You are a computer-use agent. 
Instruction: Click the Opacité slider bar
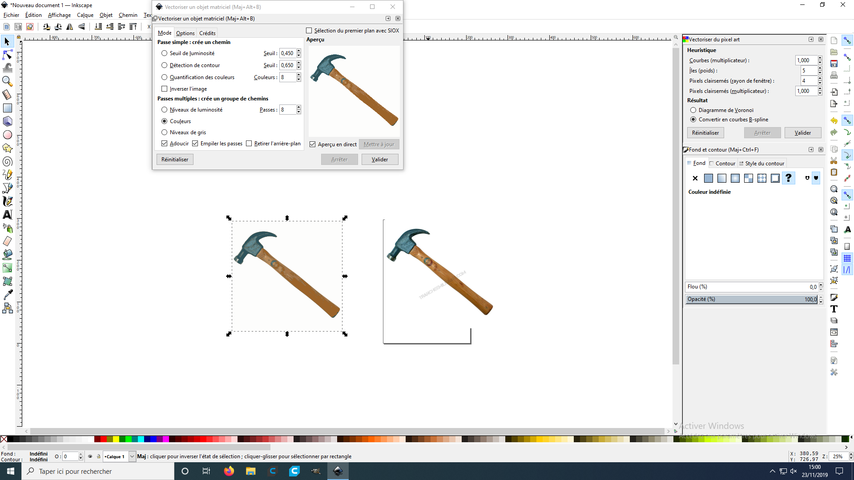tap(752, 299)
